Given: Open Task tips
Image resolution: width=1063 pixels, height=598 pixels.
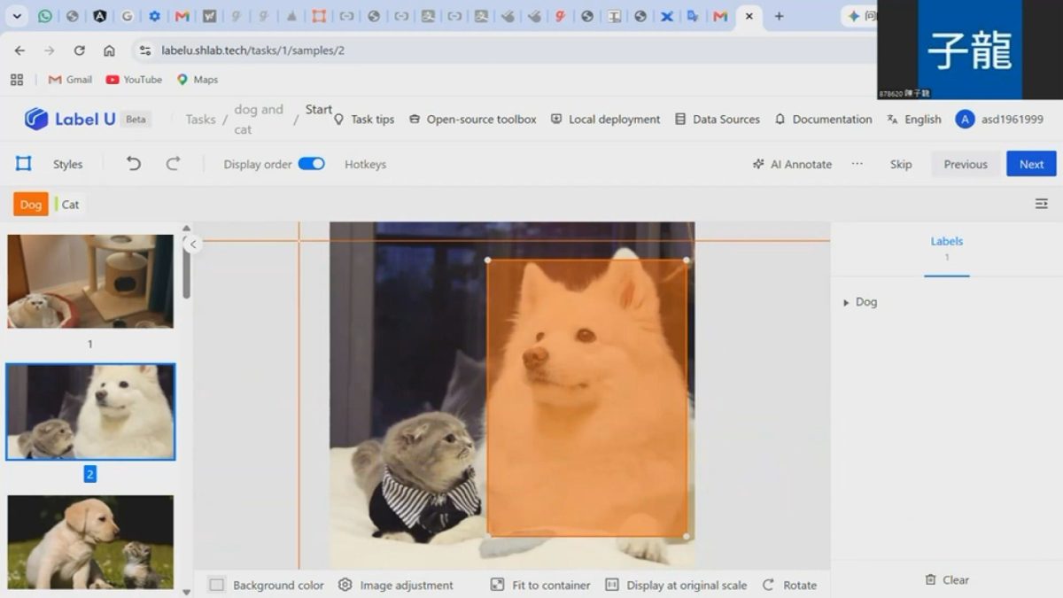Looking at the screenshot, I should [364, 120].
